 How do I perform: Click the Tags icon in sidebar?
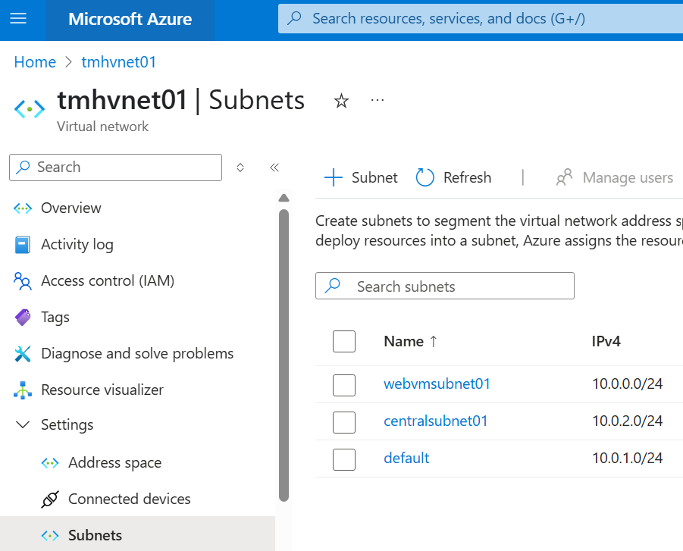click(x=23, y=317)
